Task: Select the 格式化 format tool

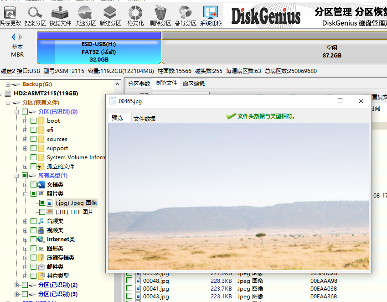Action: (135, 16)
